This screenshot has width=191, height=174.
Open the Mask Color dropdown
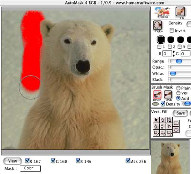tap(30, 168)
